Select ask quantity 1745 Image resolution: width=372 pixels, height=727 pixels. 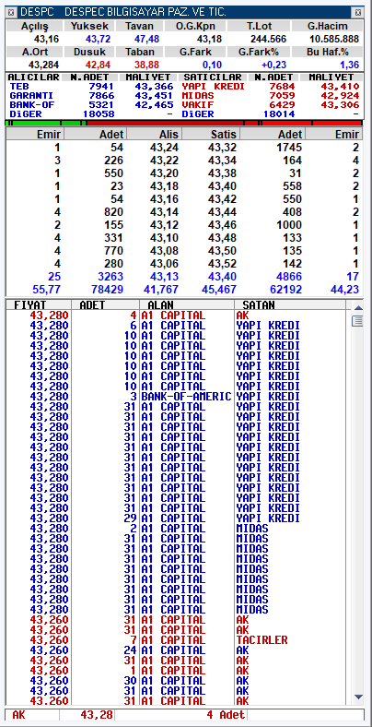click(x=288, y=148)
